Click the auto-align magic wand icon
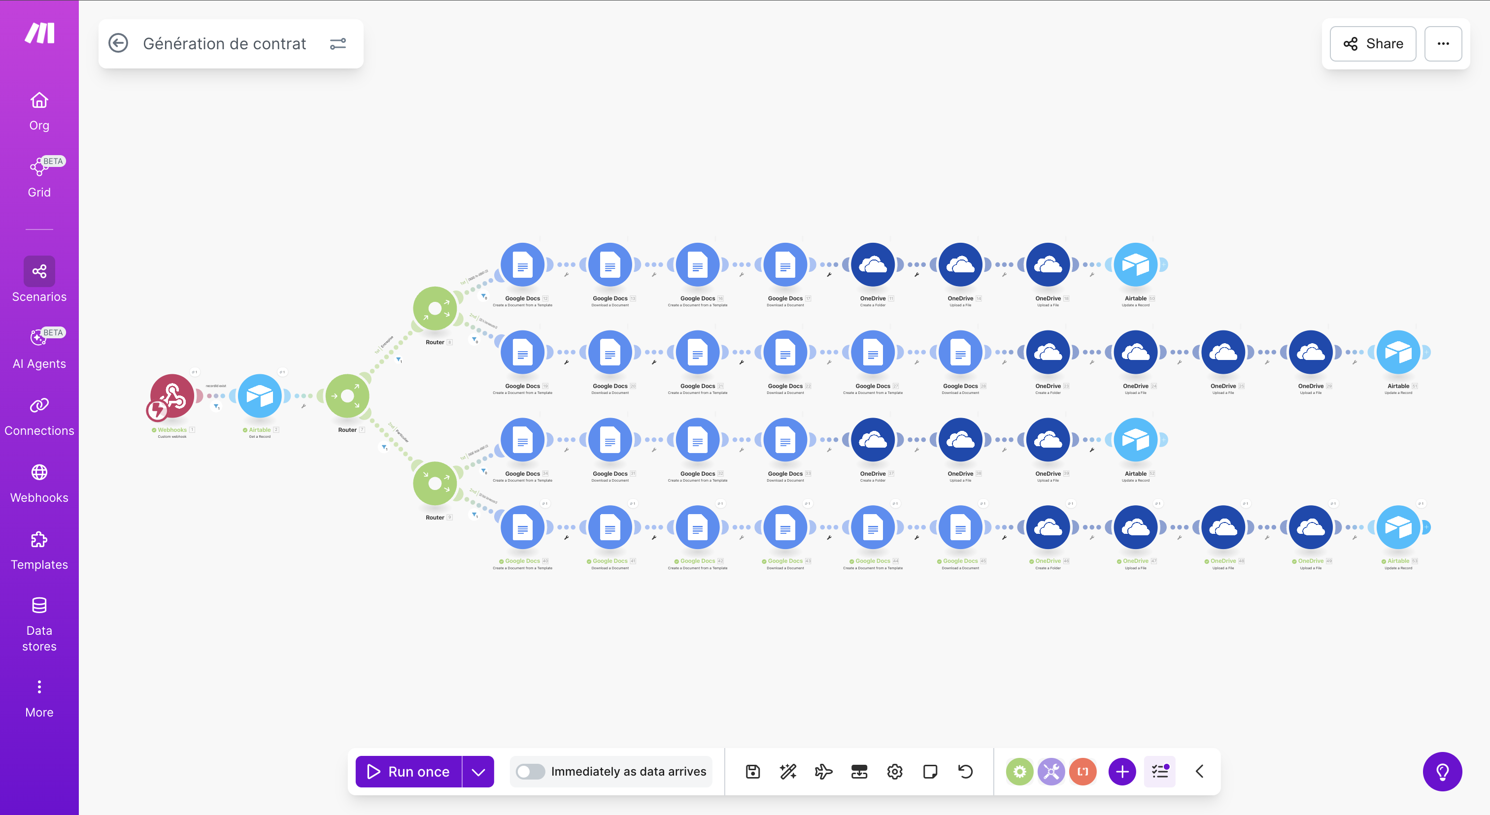This screenshot has width=1490, height=815. 788,771
